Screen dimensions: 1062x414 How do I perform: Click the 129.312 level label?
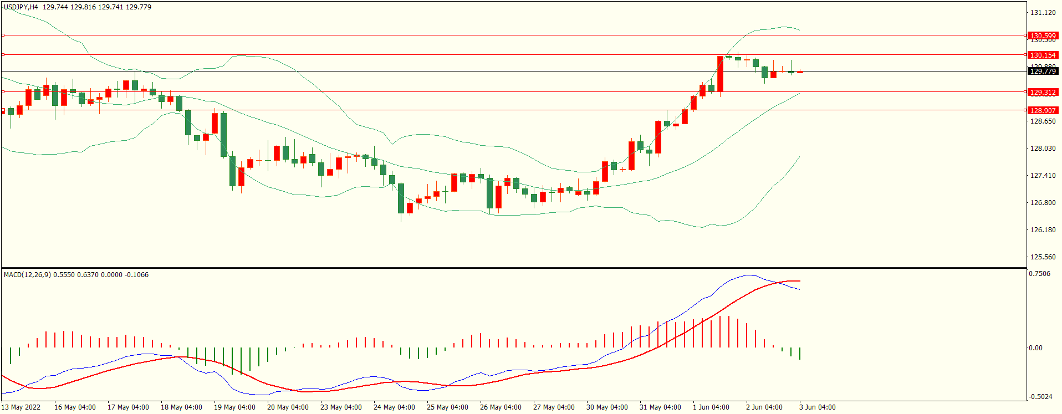pyautogui.click(x=1043, y=92)
